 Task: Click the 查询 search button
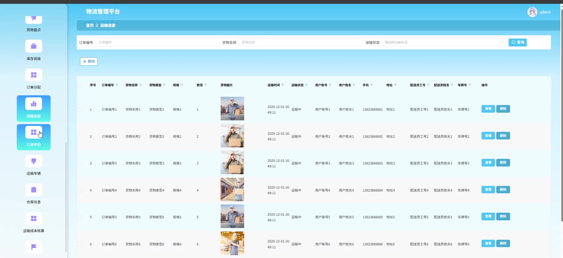pos(517,42)
